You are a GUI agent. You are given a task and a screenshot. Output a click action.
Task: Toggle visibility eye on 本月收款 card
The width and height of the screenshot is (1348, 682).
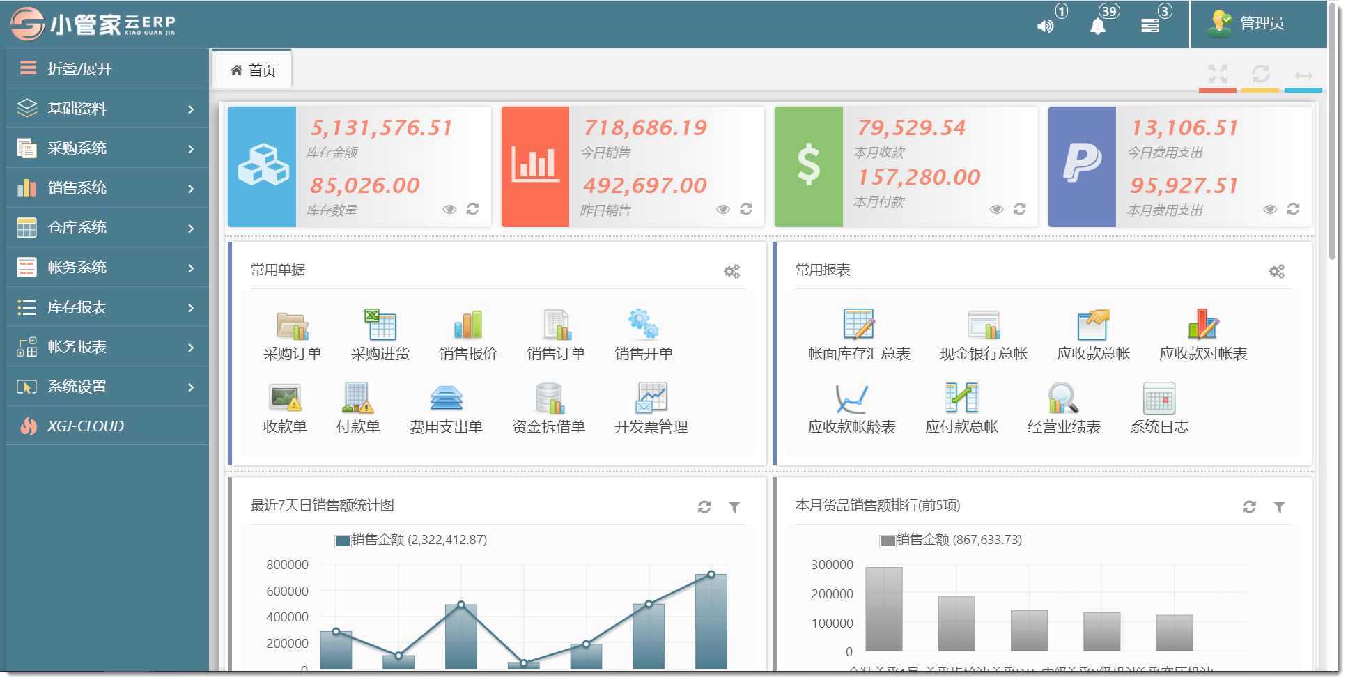point(997,209)
